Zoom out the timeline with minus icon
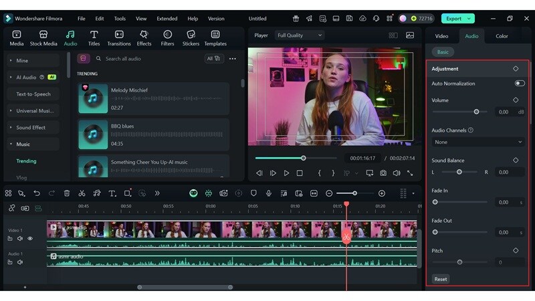 (x=329, y=193)
